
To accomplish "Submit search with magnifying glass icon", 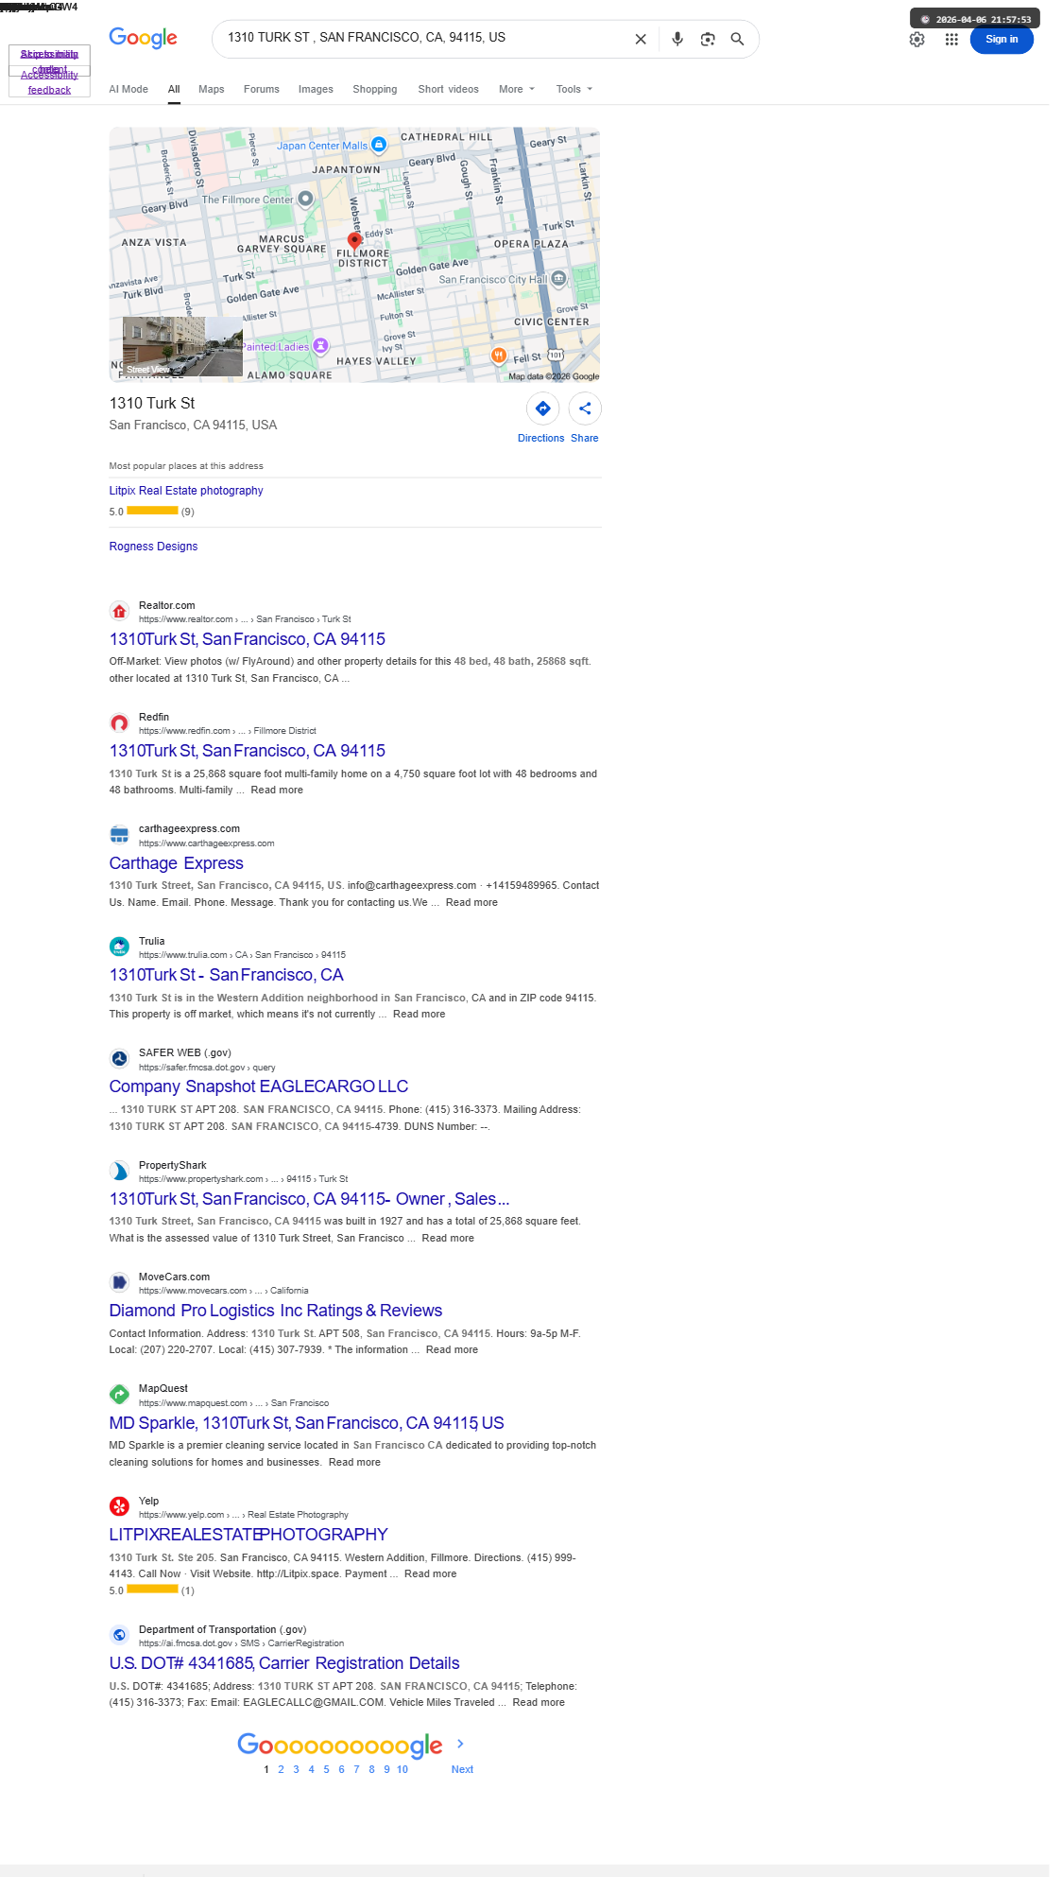I will [738, 39].
